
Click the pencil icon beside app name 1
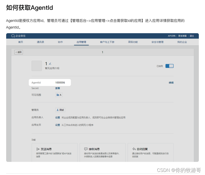[50, 64]
